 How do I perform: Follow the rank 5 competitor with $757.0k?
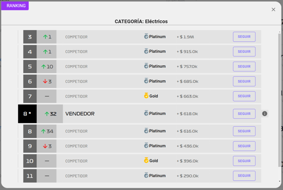(244, 66)
